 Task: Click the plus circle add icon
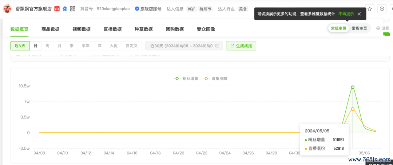tap(382, 9)
